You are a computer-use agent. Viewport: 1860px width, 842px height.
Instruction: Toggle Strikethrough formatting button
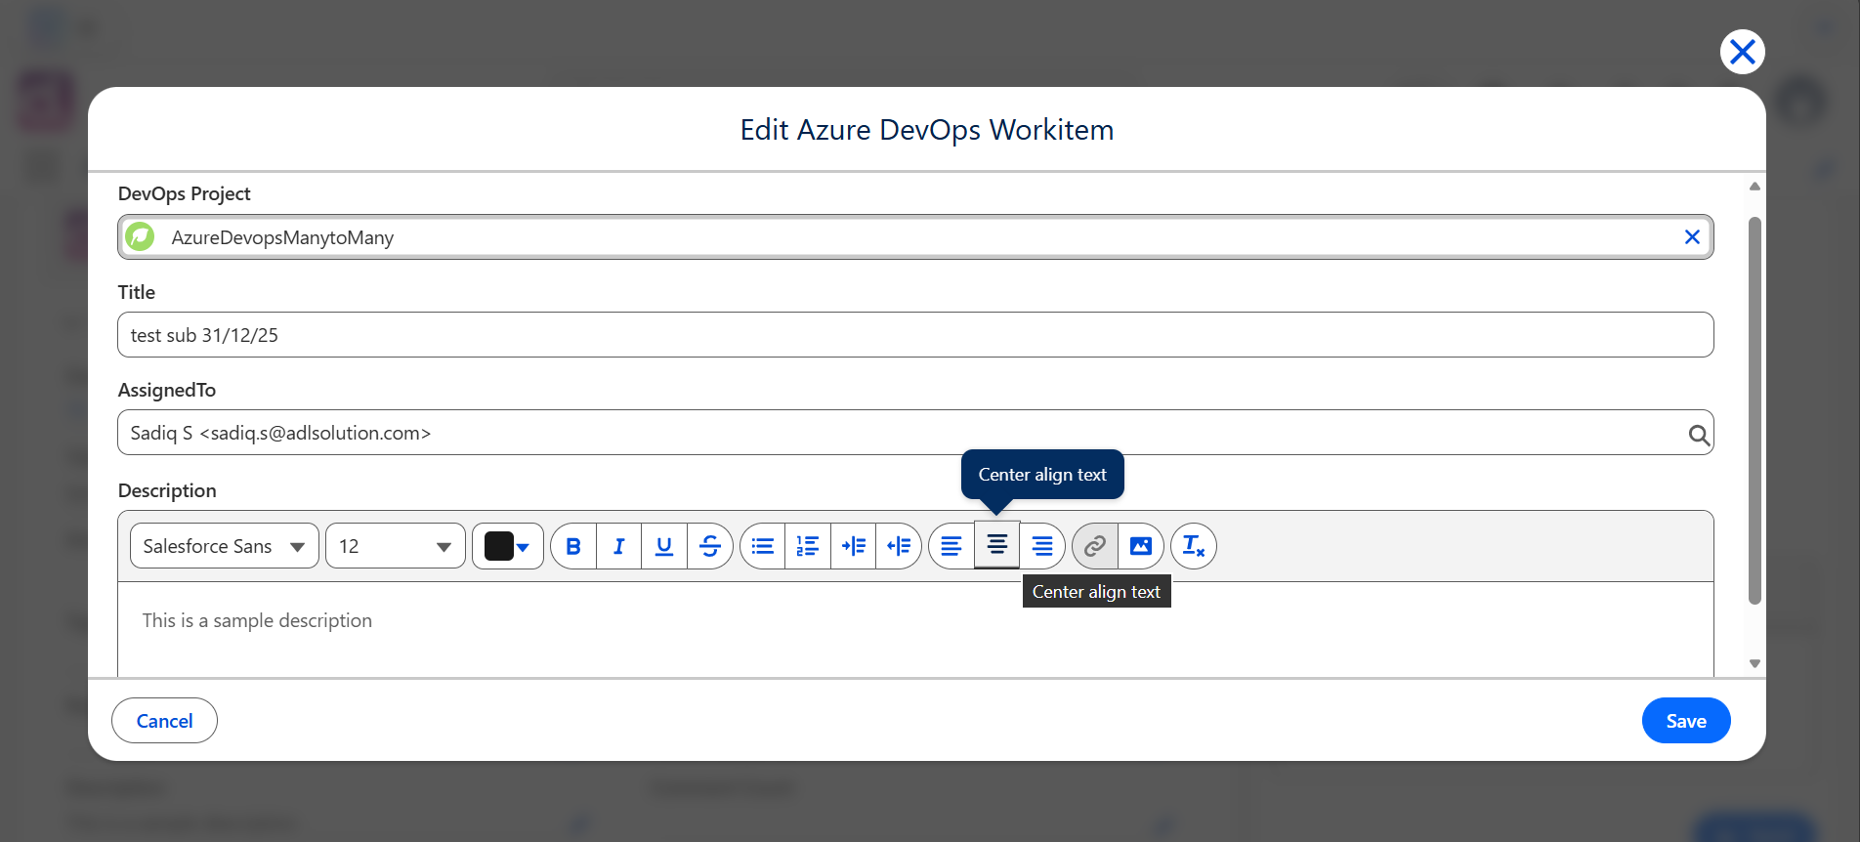point(710,546)
